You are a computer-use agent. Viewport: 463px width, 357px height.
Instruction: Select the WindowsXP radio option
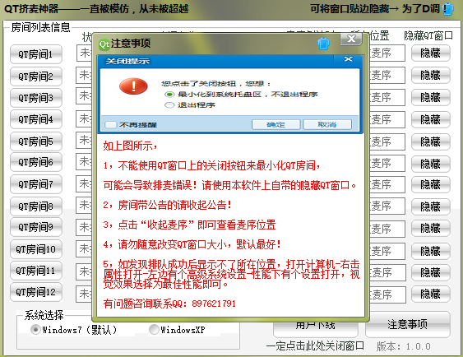pos(154,329)
